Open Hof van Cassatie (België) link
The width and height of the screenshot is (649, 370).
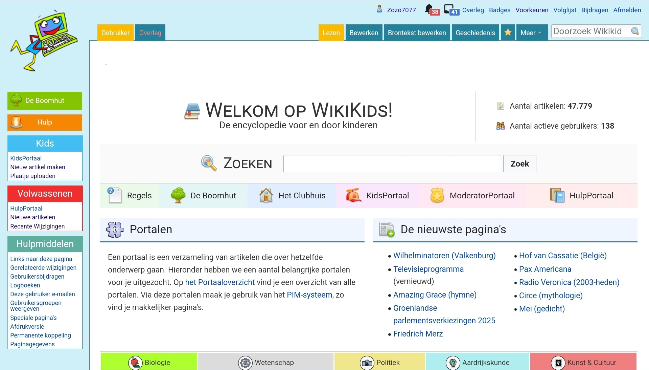[x=563, y=256]
